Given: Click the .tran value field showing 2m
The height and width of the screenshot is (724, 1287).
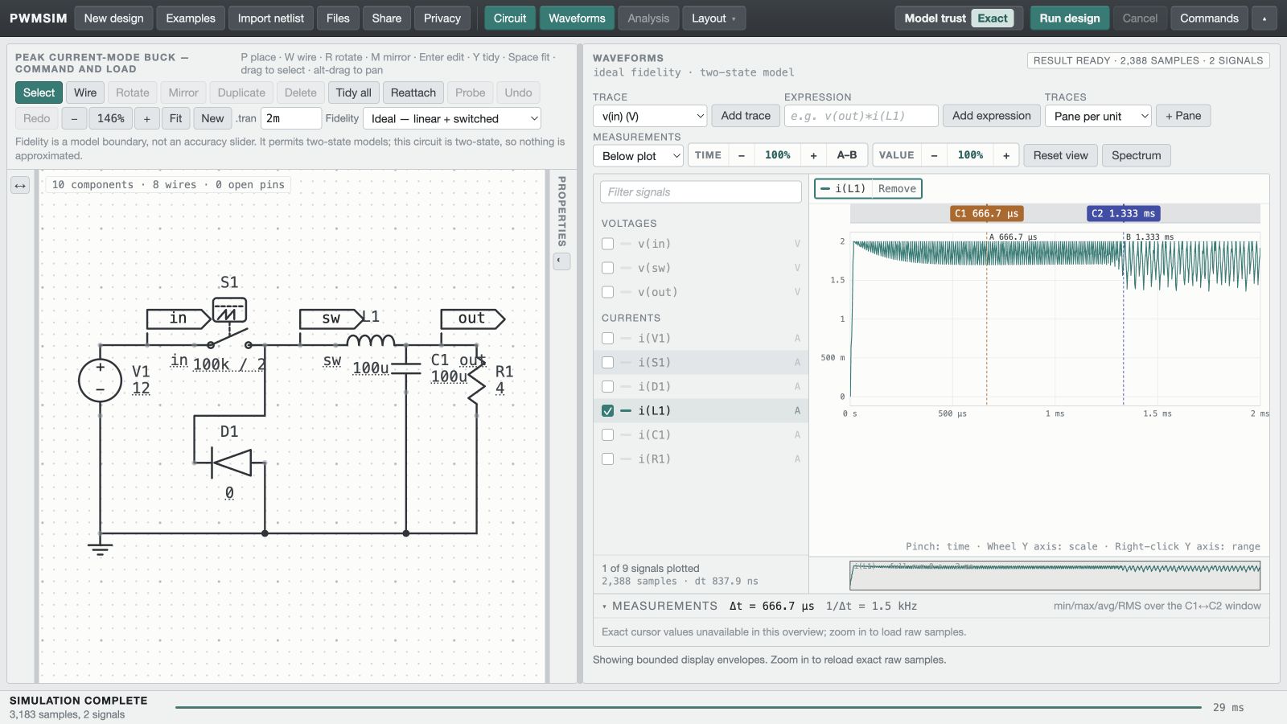Looking at the screenshot, I should coord(290,118).
